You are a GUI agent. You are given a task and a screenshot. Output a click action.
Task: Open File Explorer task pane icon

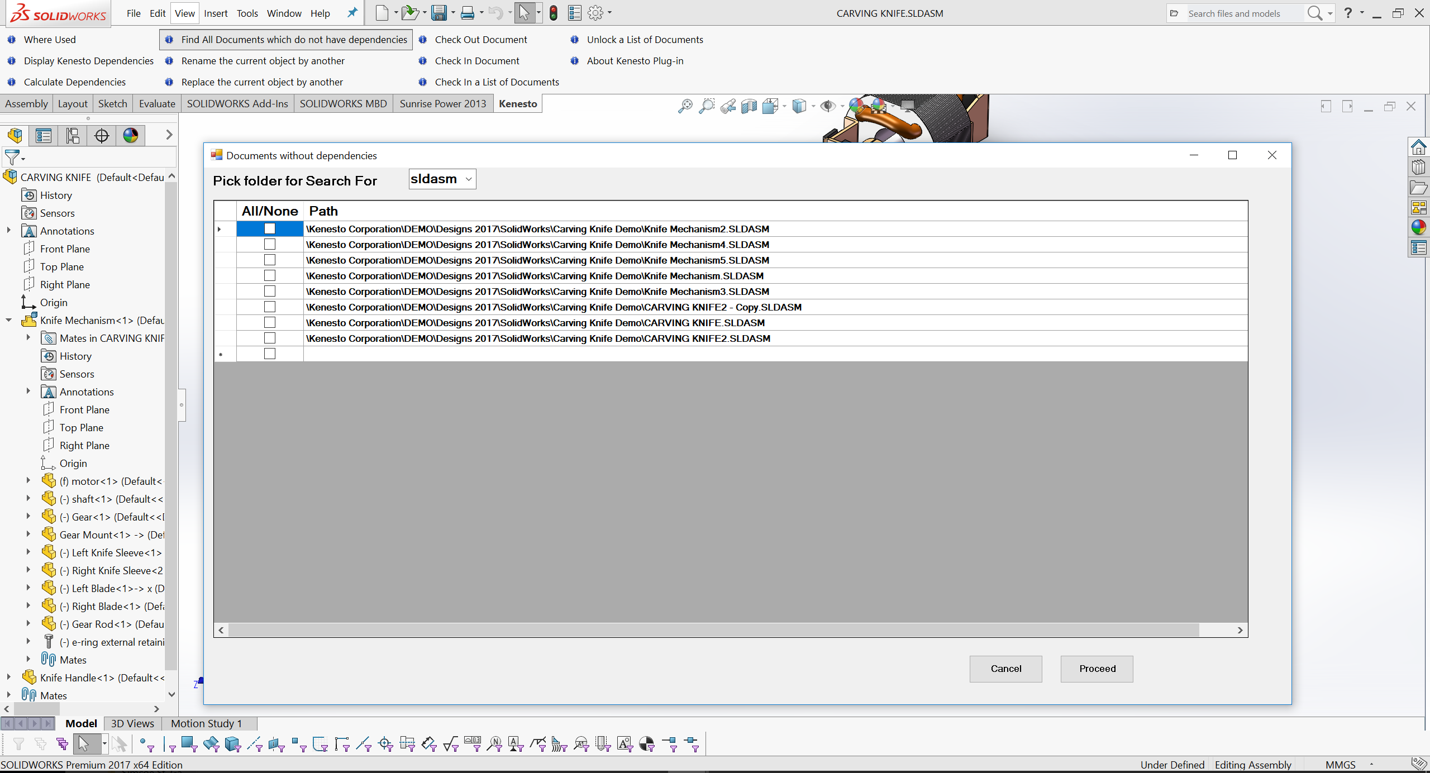(x=1419, y=187)
